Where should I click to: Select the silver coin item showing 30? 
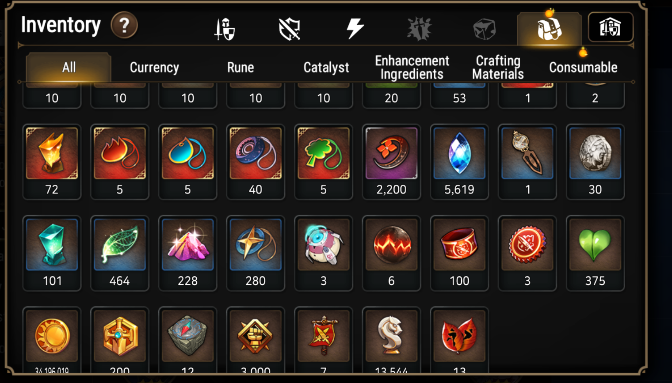click(x=595, y=162)
